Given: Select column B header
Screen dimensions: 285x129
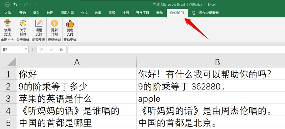Looking at the screenshot, I should pos(211,62).
